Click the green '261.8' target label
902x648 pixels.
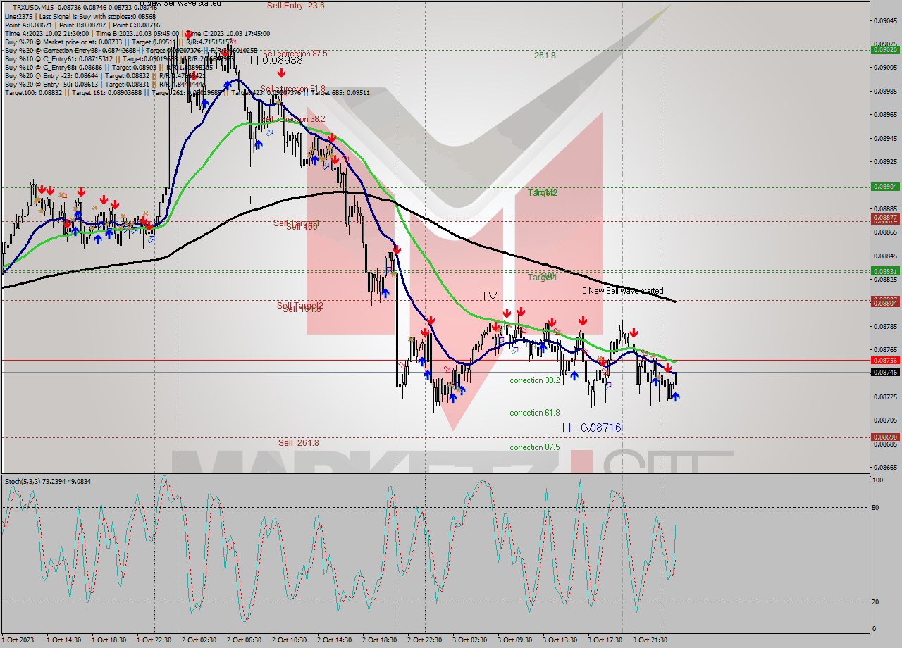coord(545,55)
